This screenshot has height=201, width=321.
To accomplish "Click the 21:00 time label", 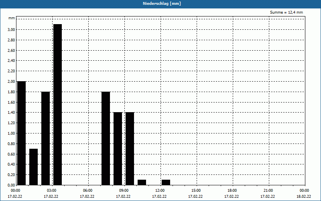I will point(268,191).
